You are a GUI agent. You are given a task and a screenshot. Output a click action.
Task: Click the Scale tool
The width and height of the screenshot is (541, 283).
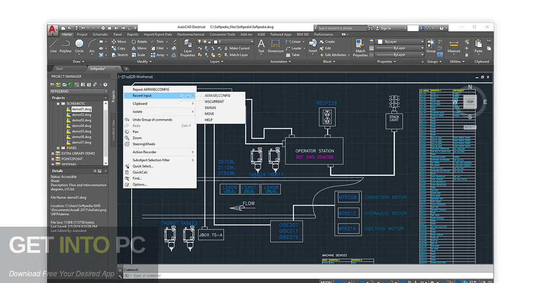click(x=138, y=55)
